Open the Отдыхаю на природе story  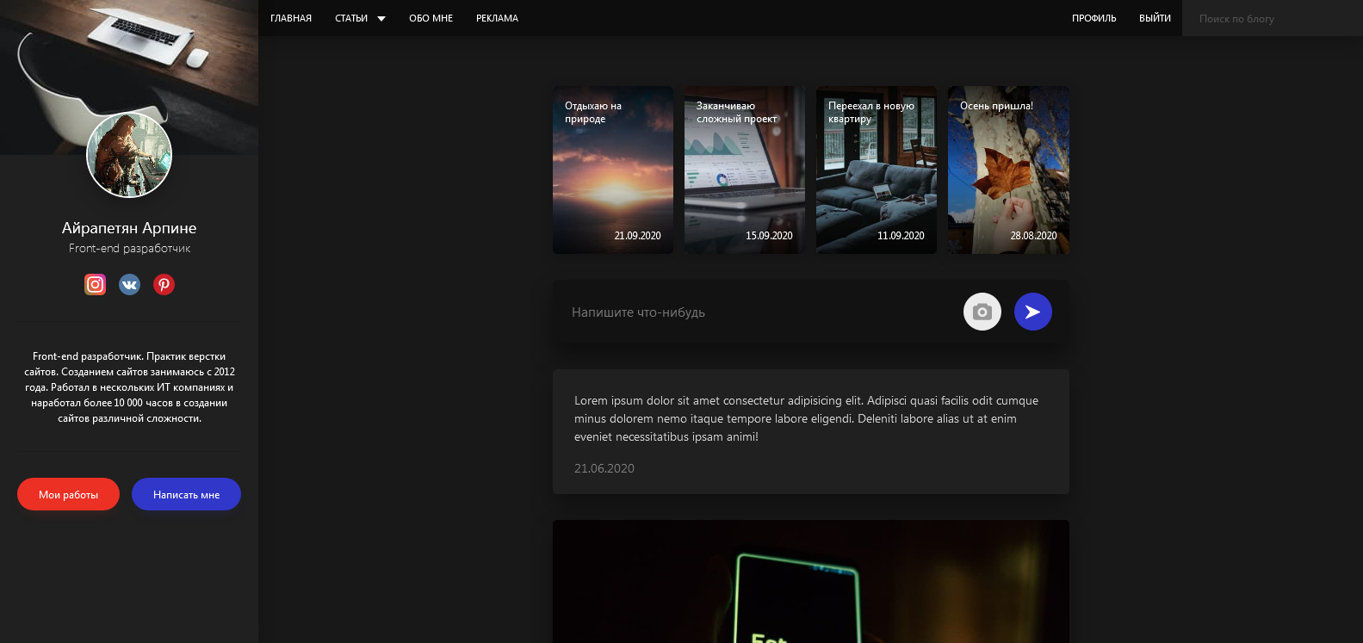point(612,170)
